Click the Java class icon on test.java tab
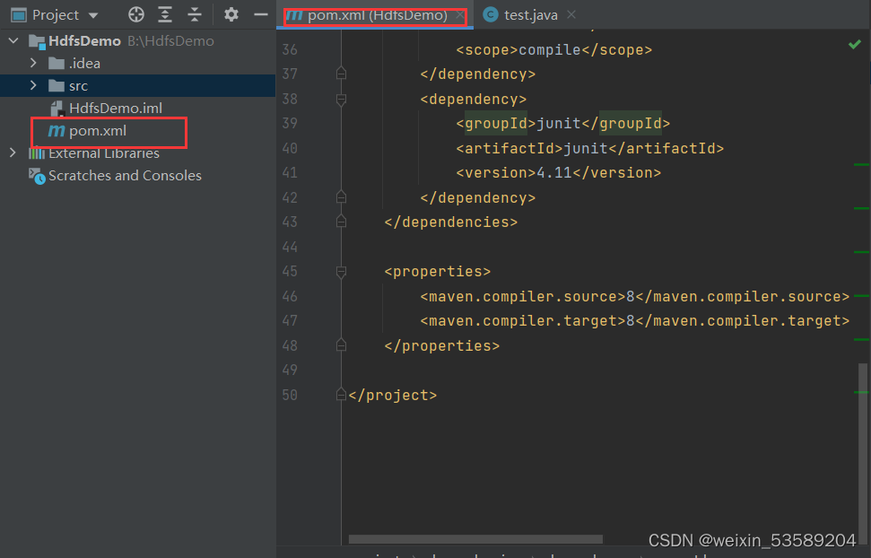 [491, 14]
